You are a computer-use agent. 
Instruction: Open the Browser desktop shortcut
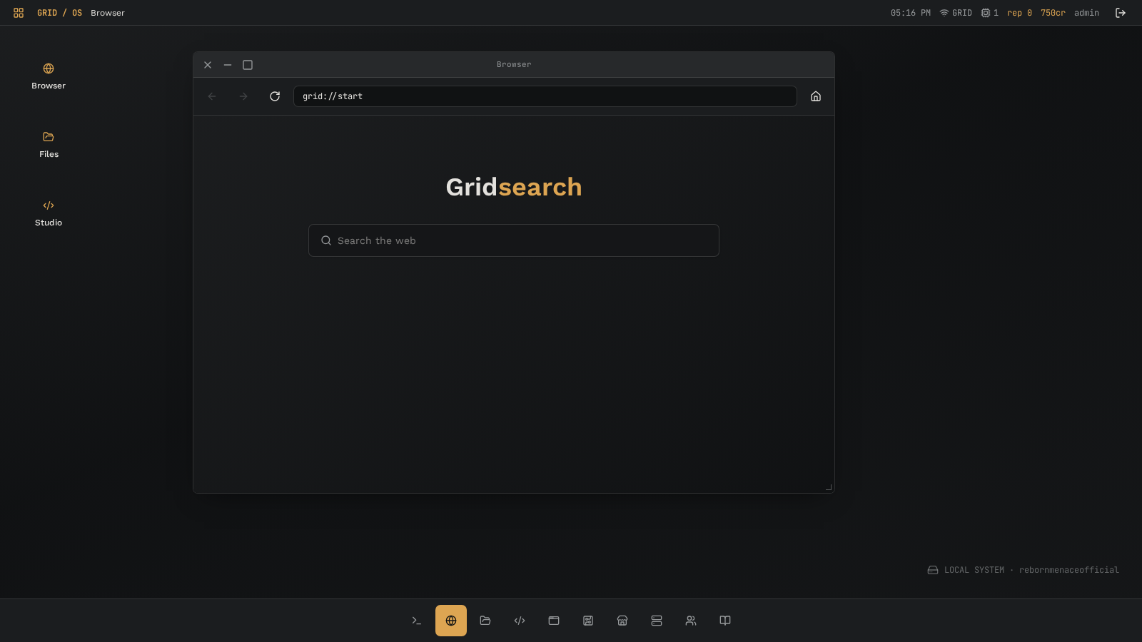click(x=49, y=76)
